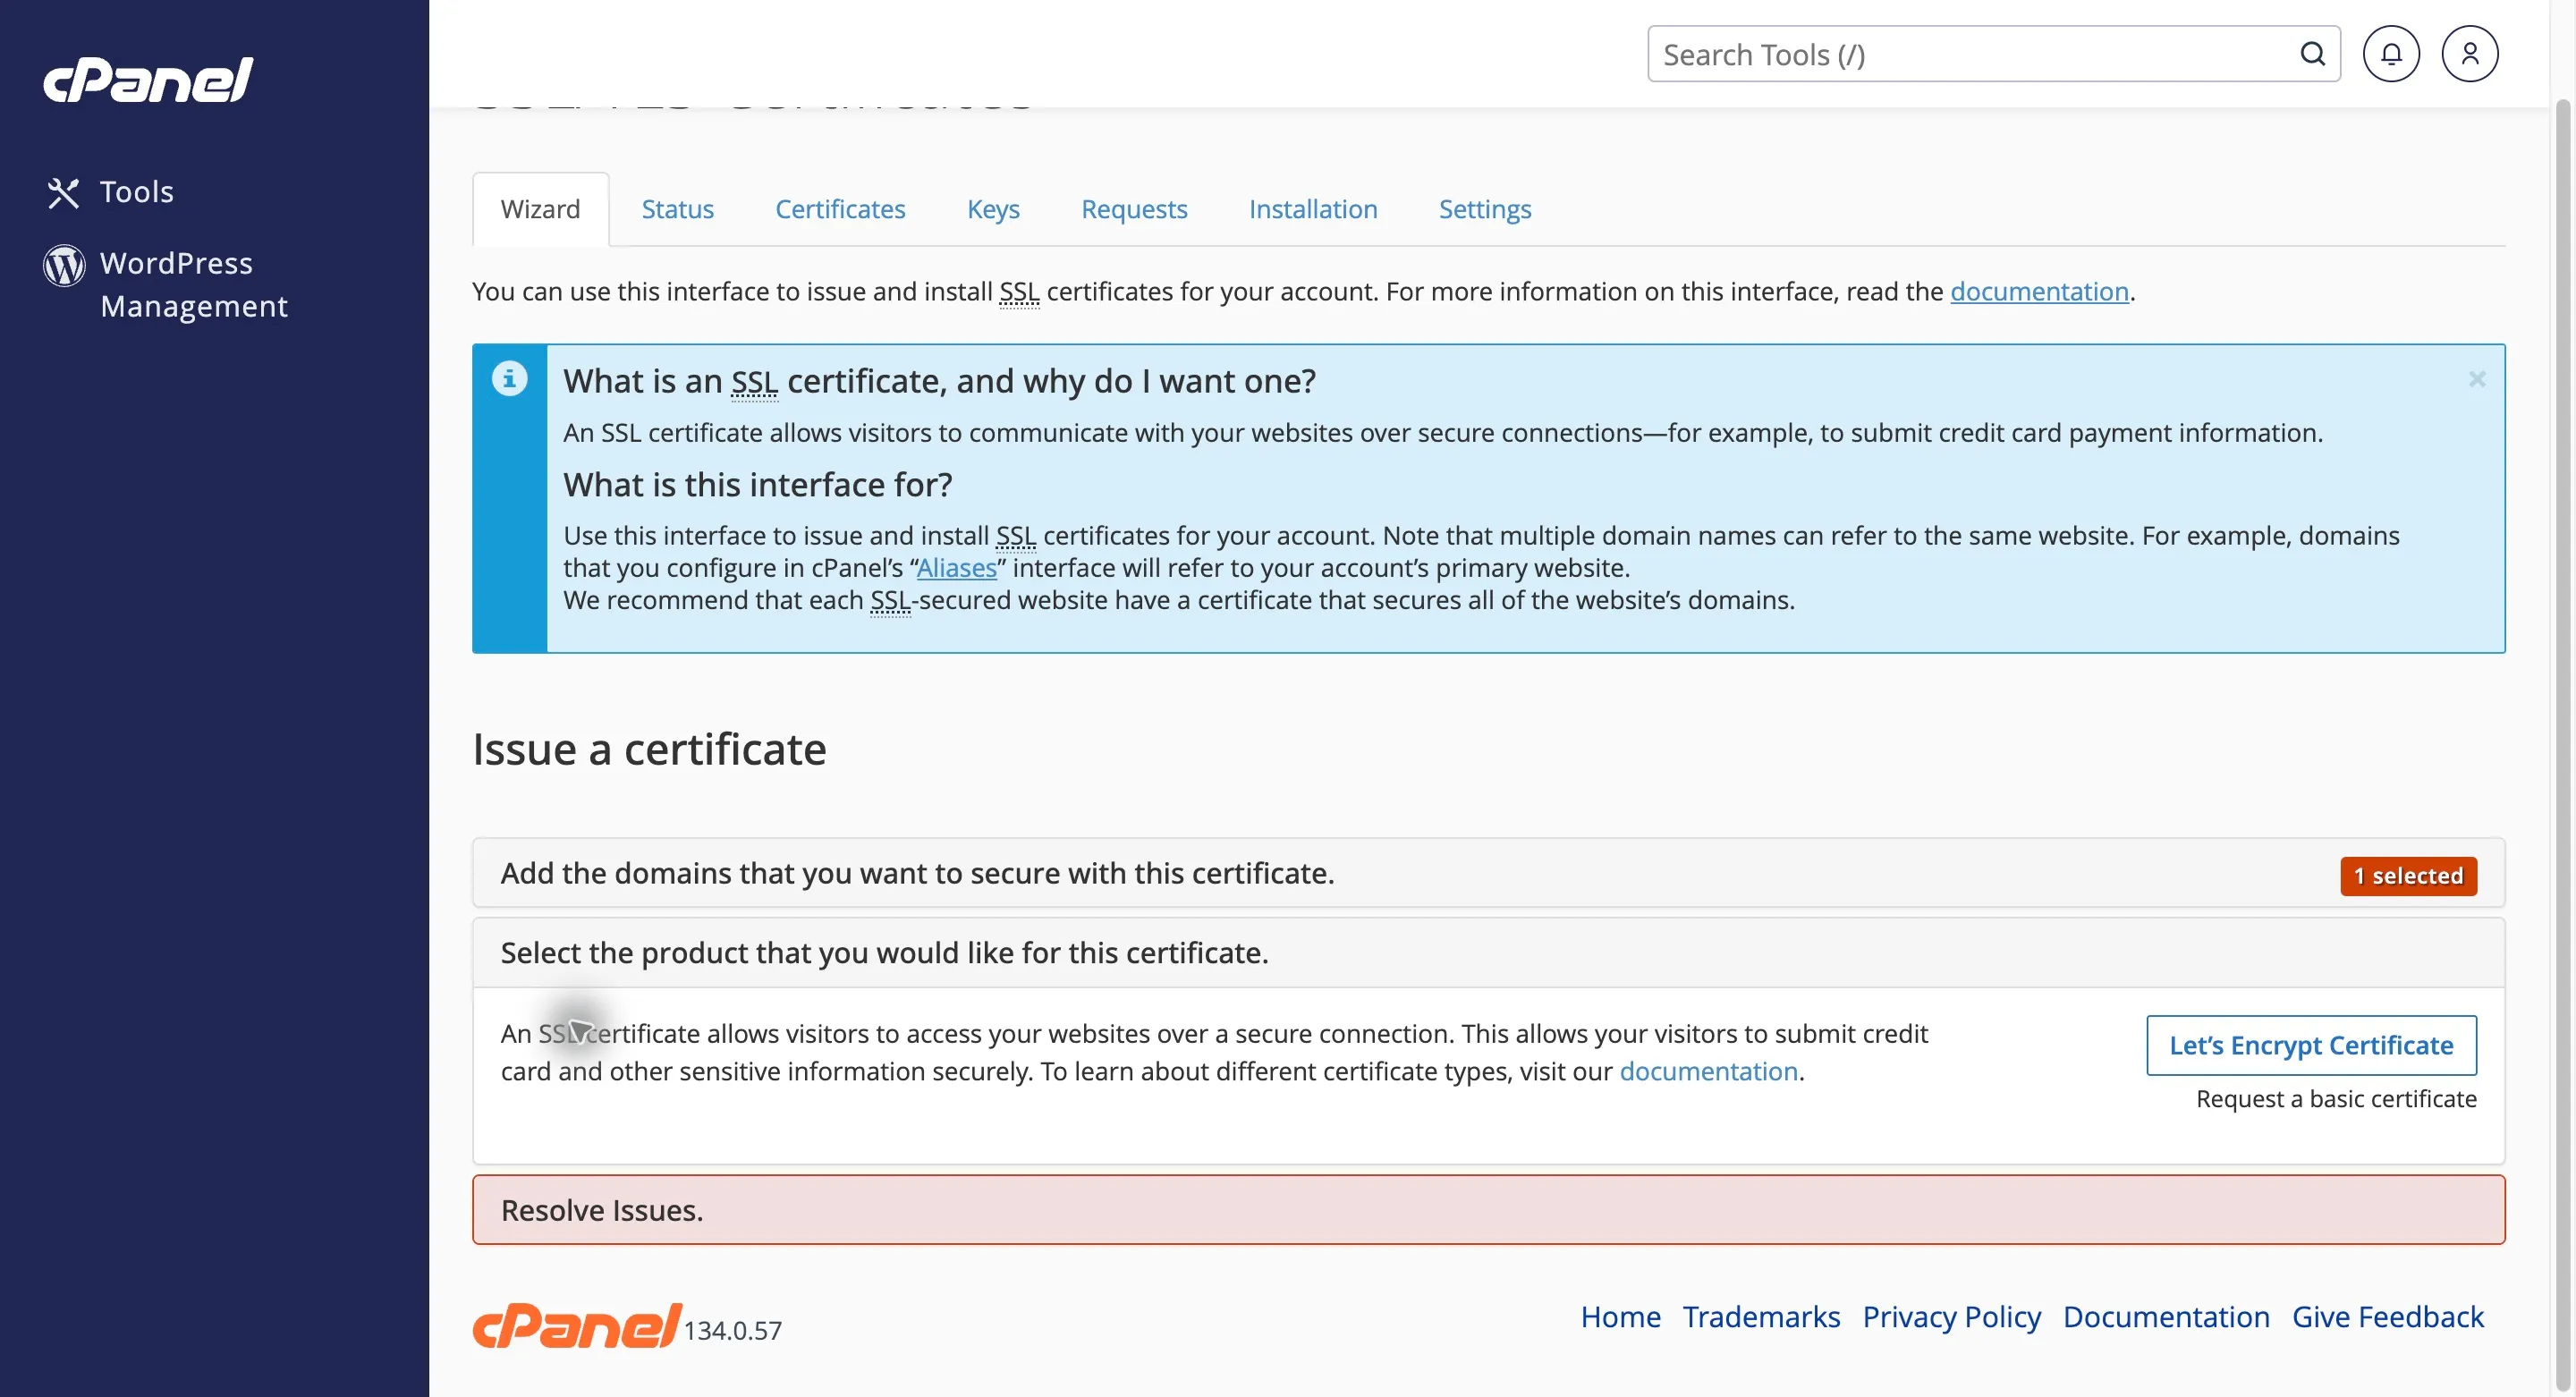Click the version text 134.0.57
Screen dimensions: 2576x1397
pyautogui.click(x=733, y=1330)
